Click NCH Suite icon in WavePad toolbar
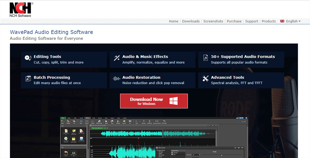310x158 pixels. pos(164,122)
